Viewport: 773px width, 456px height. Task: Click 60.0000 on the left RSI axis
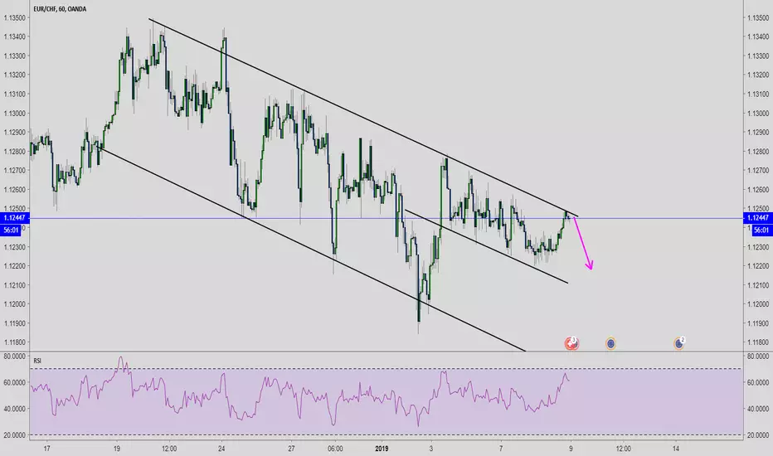click(15, 382)
